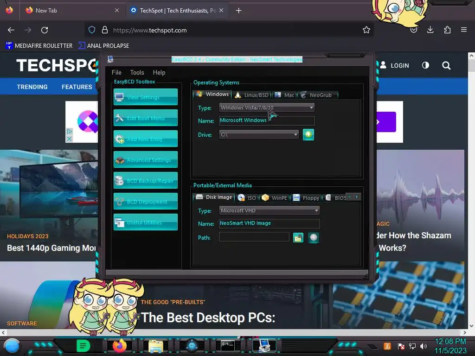Open Edit Boot Menu section
This screenshot has height=356, width=475.
point(145,118)
